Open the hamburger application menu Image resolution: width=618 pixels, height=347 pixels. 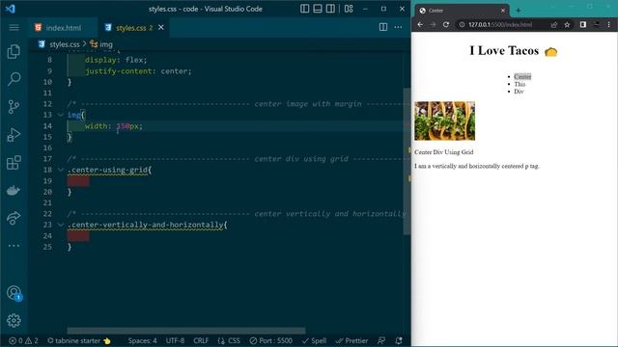point(14,27)
